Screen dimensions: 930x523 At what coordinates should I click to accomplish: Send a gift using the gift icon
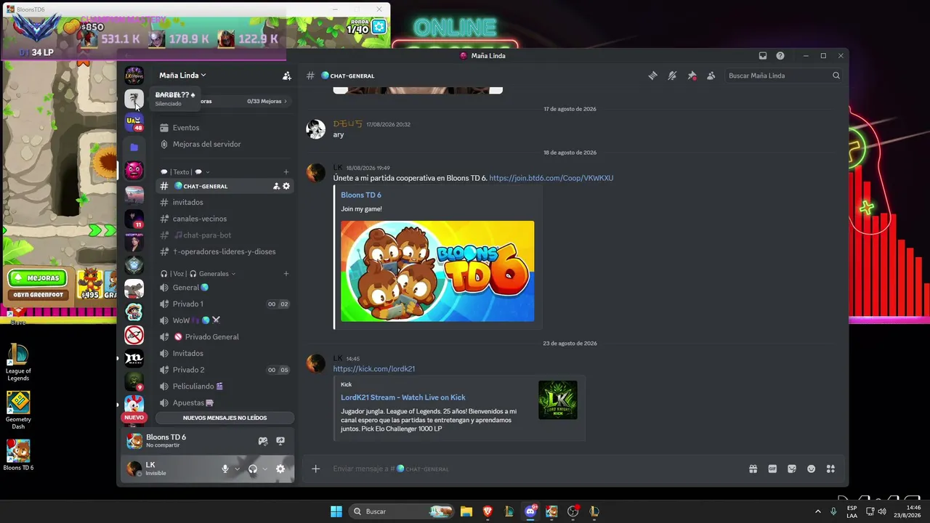coord(753,469)
